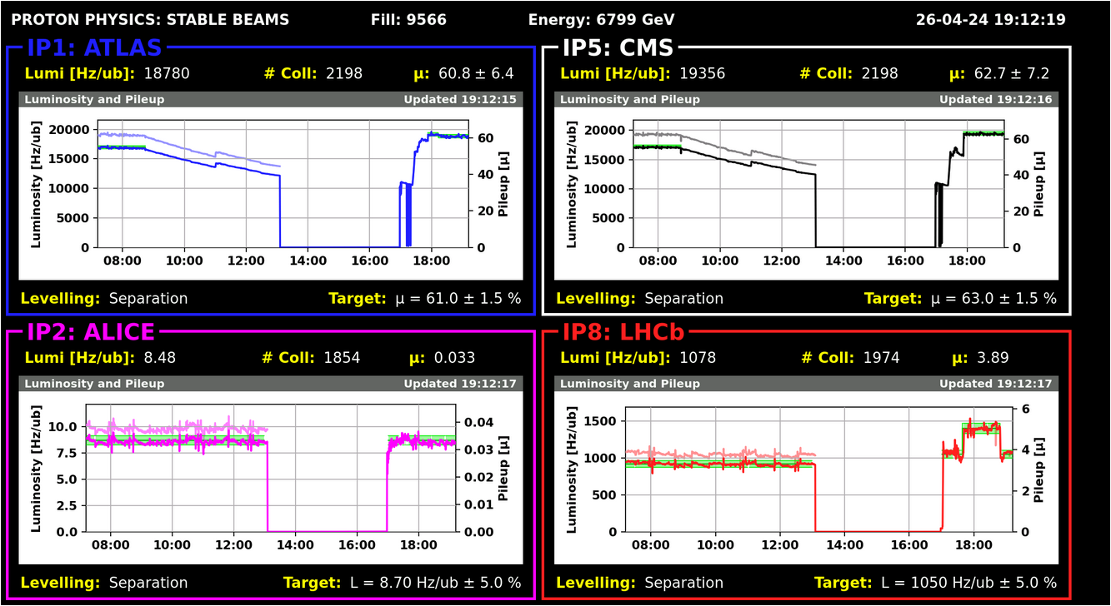The width and height of the screenshot is (1111, 606).
Task: Click ATLAS luminosity value 18780
Action: click(167, 73)
